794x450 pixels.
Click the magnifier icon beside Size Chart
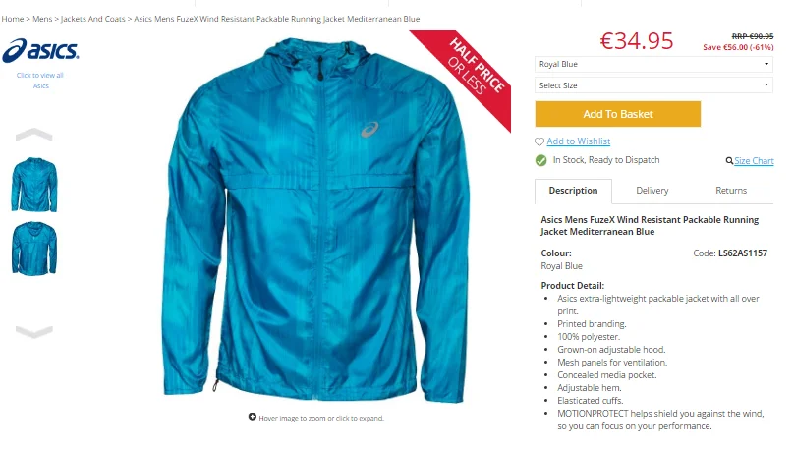click(729, 161)
